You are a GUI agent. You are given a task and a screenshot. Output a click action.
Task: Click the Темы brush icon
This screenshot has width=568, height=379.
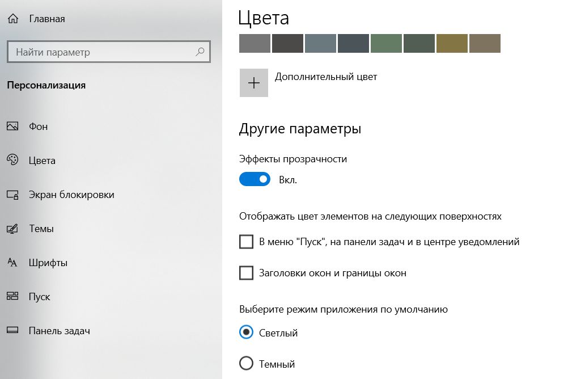pos(12,229)
